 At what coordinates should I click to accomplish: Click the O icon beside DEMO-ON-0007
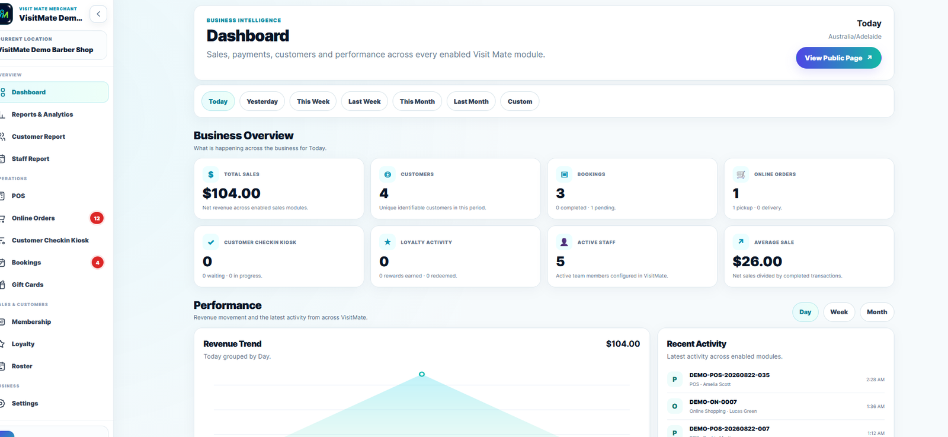click(x=674, y=406)
